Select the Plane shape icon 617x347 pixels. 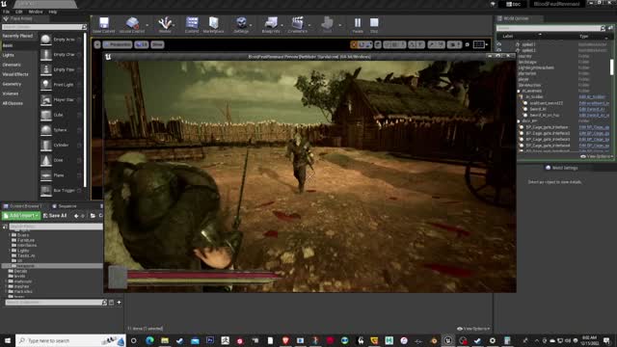(45, 175)
